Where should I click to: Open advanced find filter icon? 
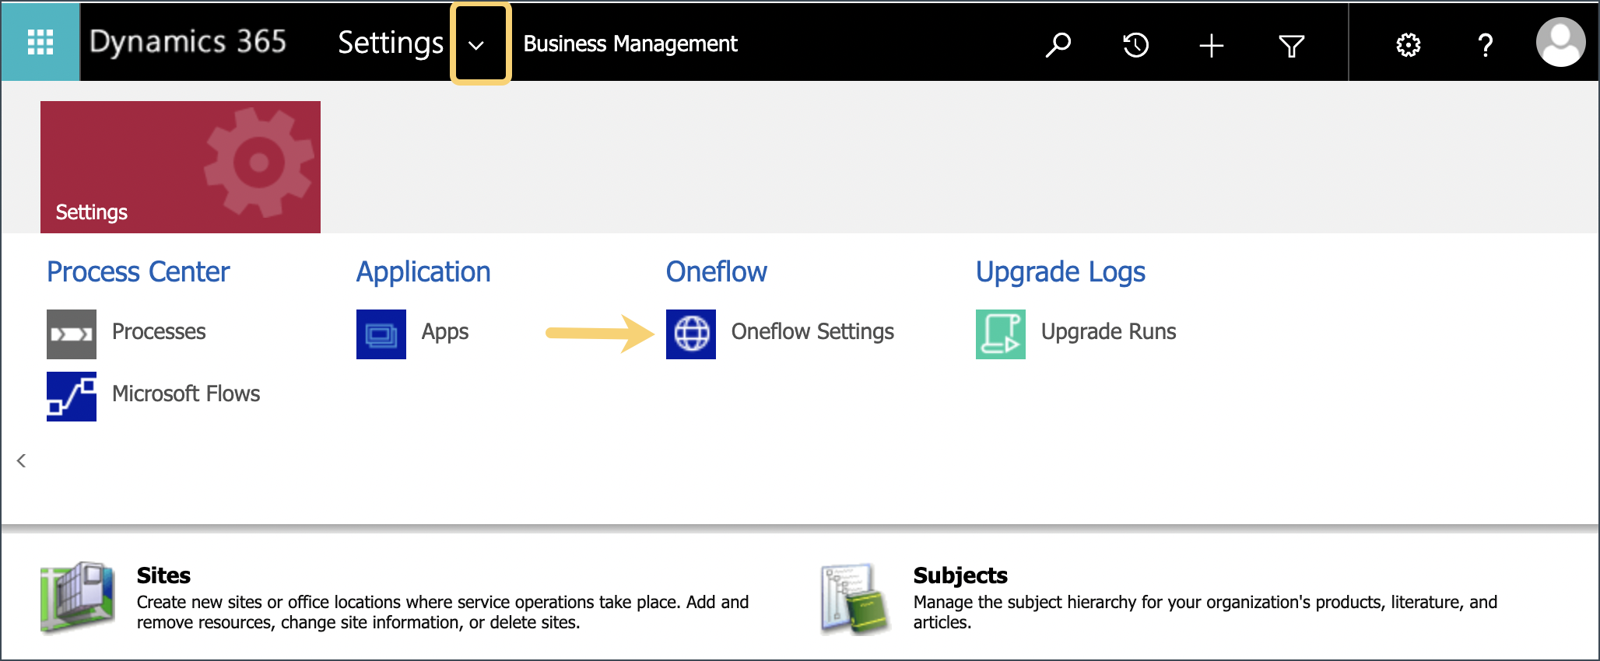(x=1291, y=46)
